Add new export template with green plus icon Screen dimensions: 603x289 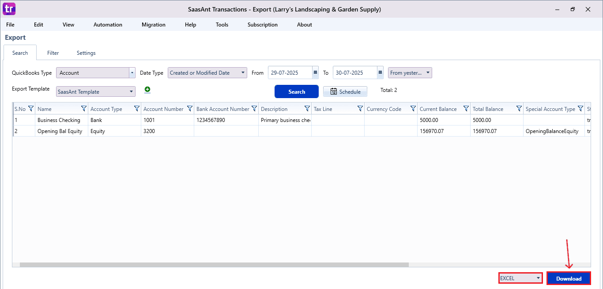click(x=147, y=89)
